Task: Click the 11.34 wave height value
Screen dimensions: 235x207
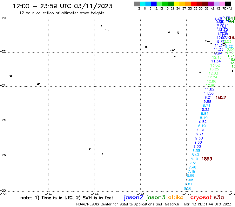Action: tap(216, 61)
